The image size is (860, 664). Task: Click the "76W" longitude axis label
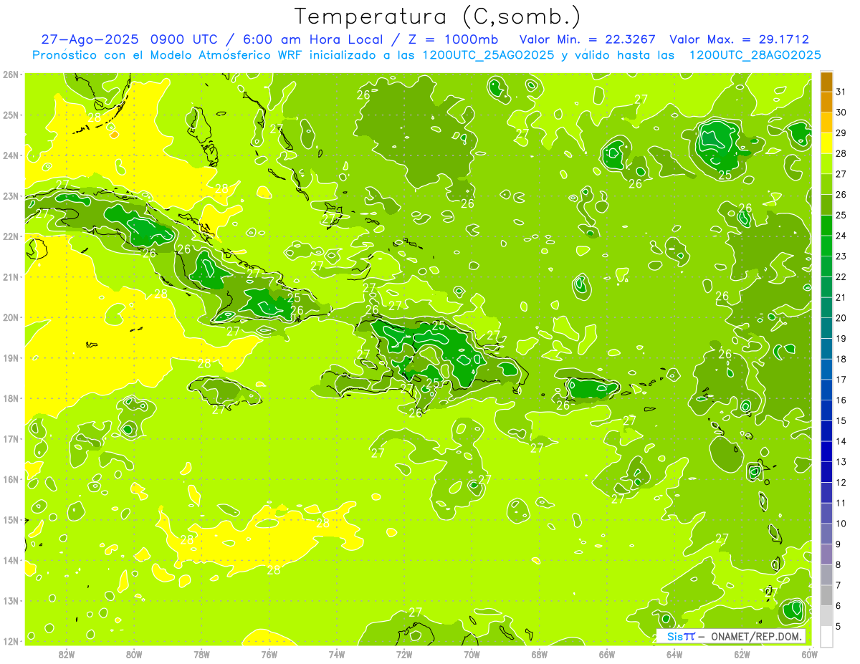click(x=269, y=653)
